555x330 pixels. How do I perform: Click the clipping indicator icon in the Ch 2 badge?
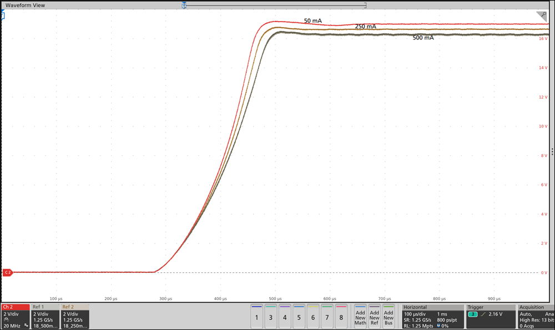(x=26, y=326)
